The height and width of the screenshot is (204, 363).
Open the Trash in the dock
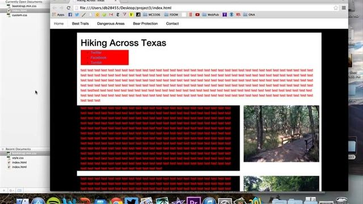point(342,201)
